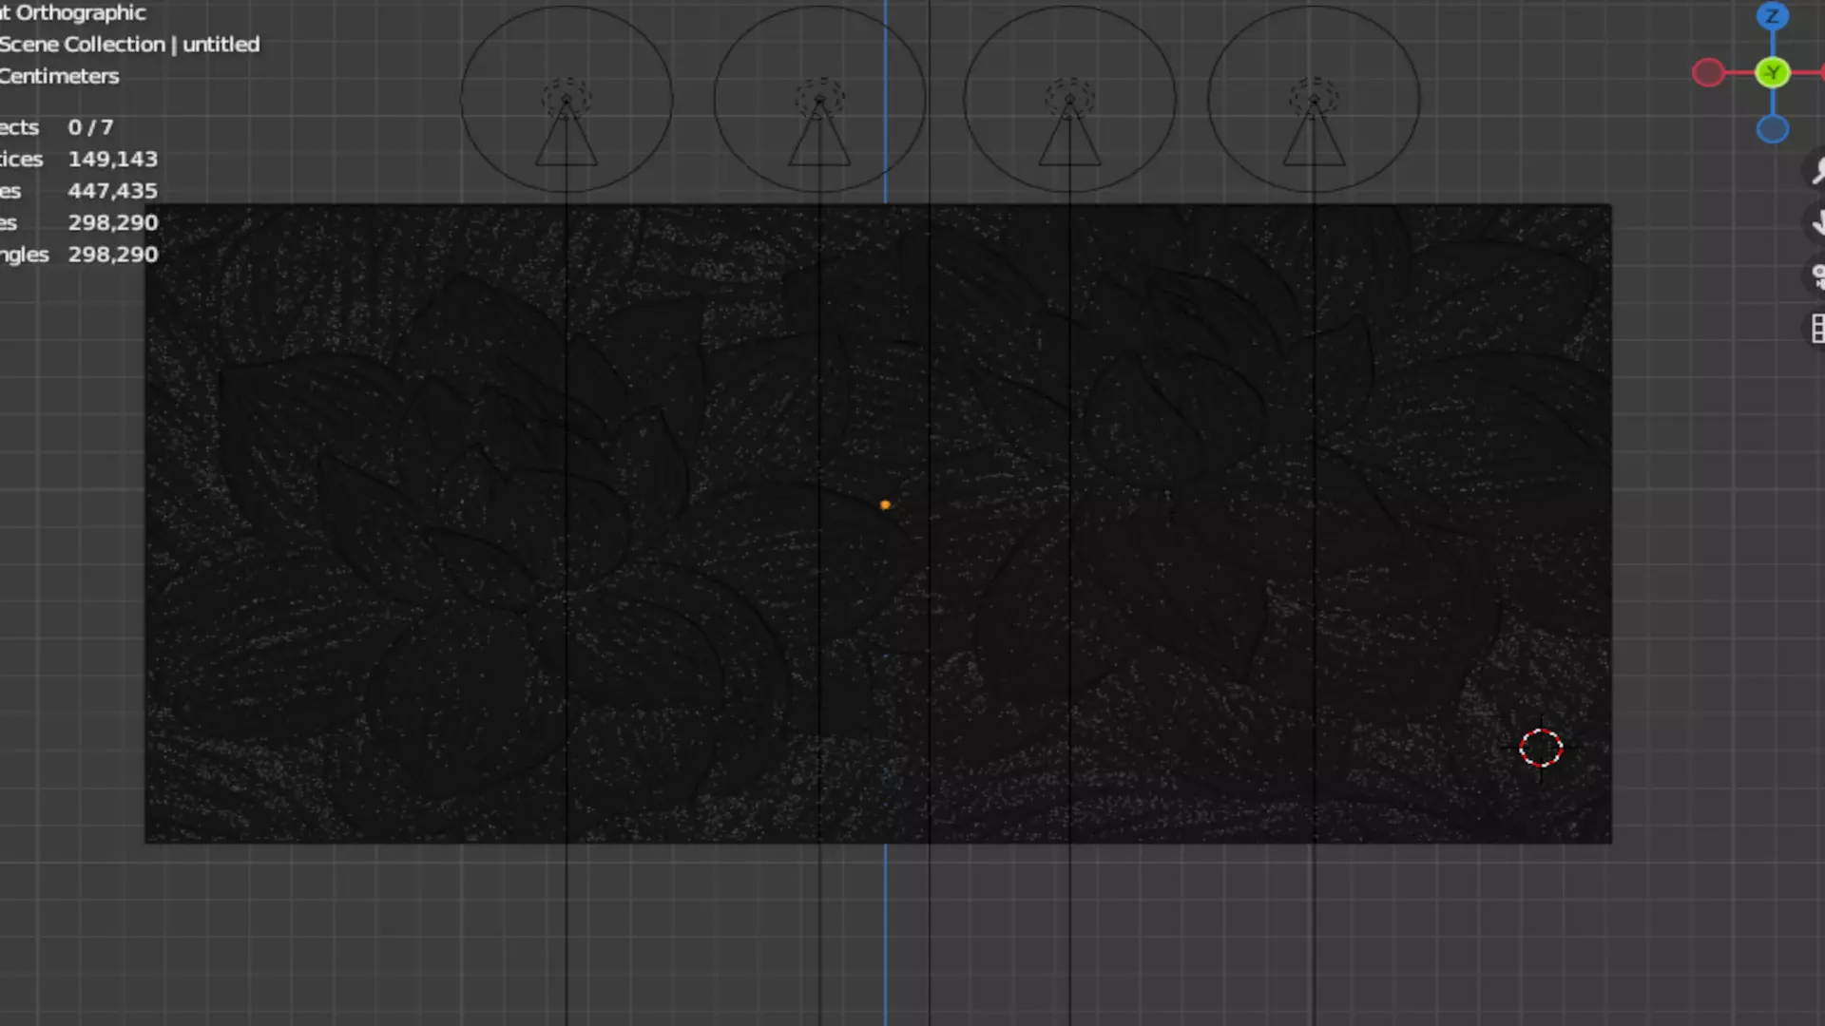Click the red-white 3D cursor
Image resolution: width=1825 pixels, height=1026 pixels.
click(1541, 749)
